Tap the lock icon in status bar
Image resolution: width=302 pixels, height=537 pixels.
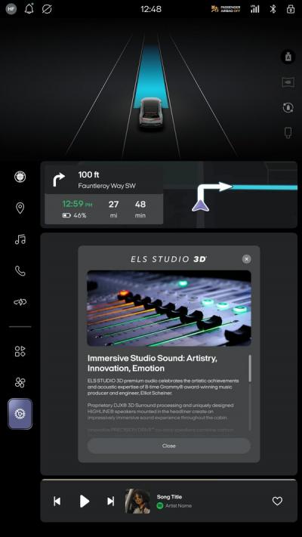point(291,9)
